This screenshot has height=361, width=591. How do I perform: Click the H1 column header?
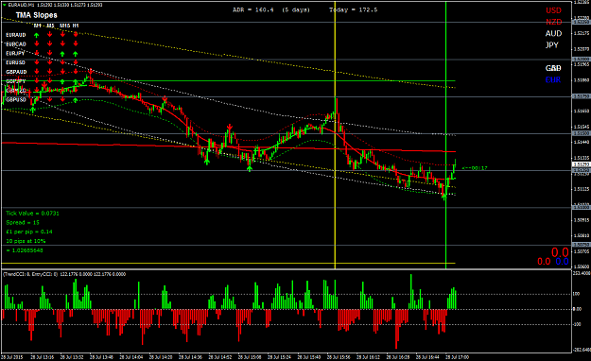pyautogui.click(x=76, y=26)
